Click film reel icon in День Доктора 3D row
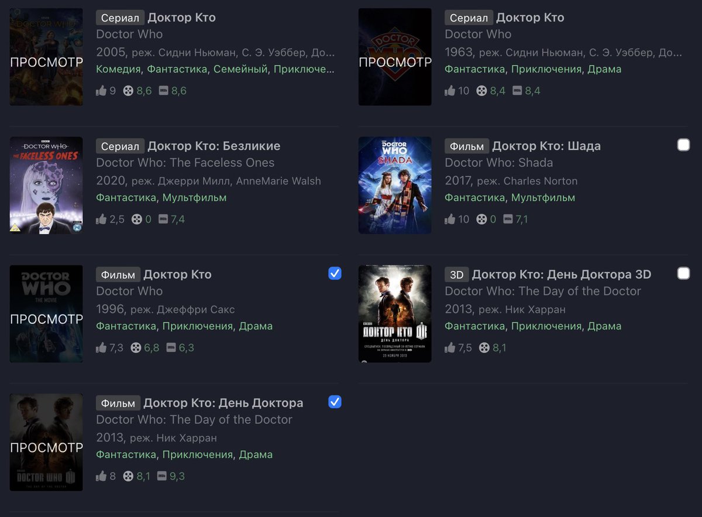Screen dimensions: 702x517 [484, 348]
